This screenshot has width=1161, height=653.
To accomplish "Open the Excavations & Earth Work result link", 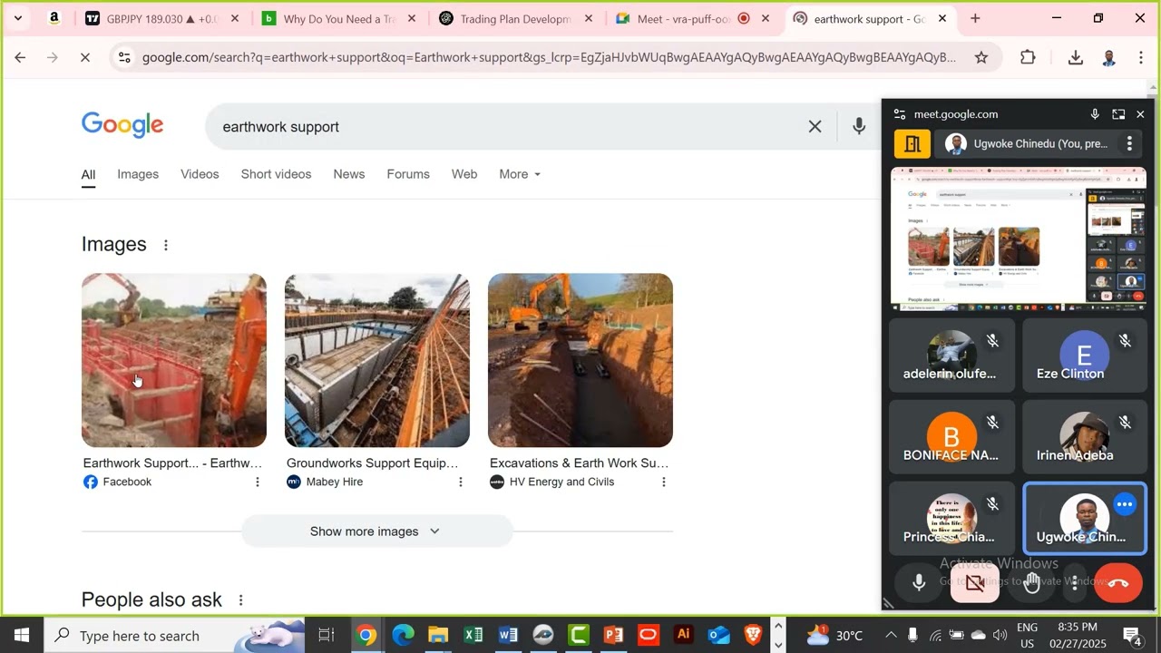I will pyautogui.click(x=579, y=463).
